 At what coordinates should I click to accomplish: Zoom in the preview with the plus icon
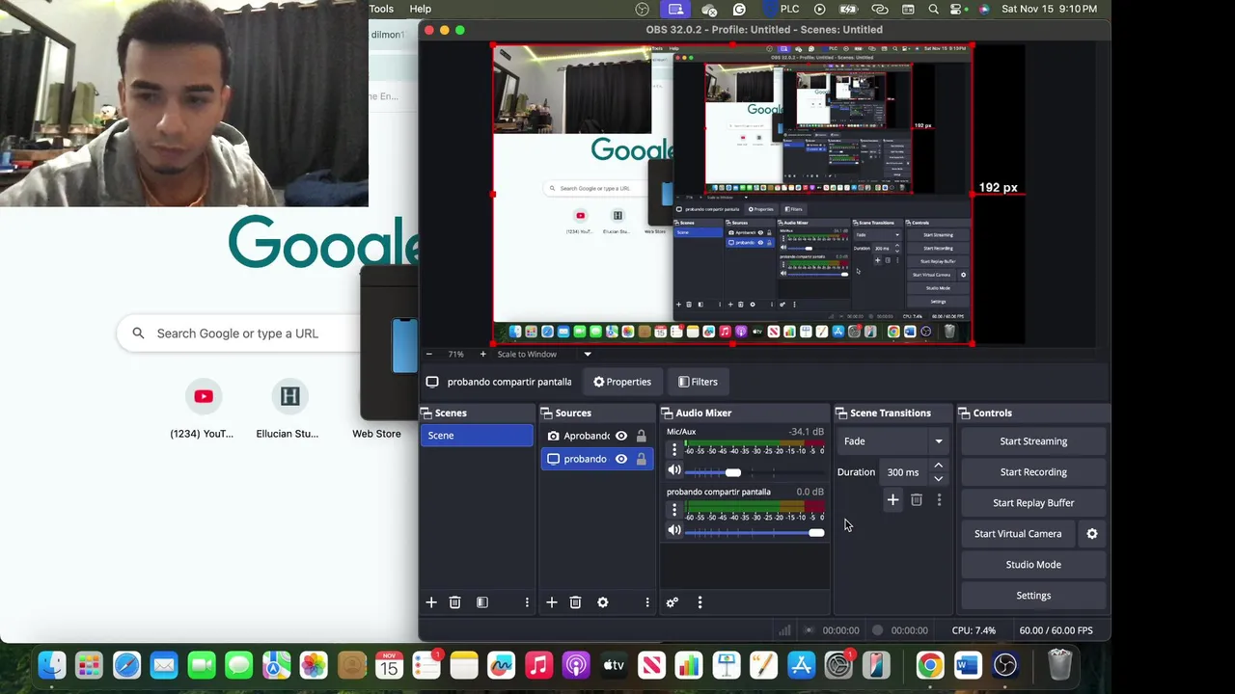[x=483, y=354]
